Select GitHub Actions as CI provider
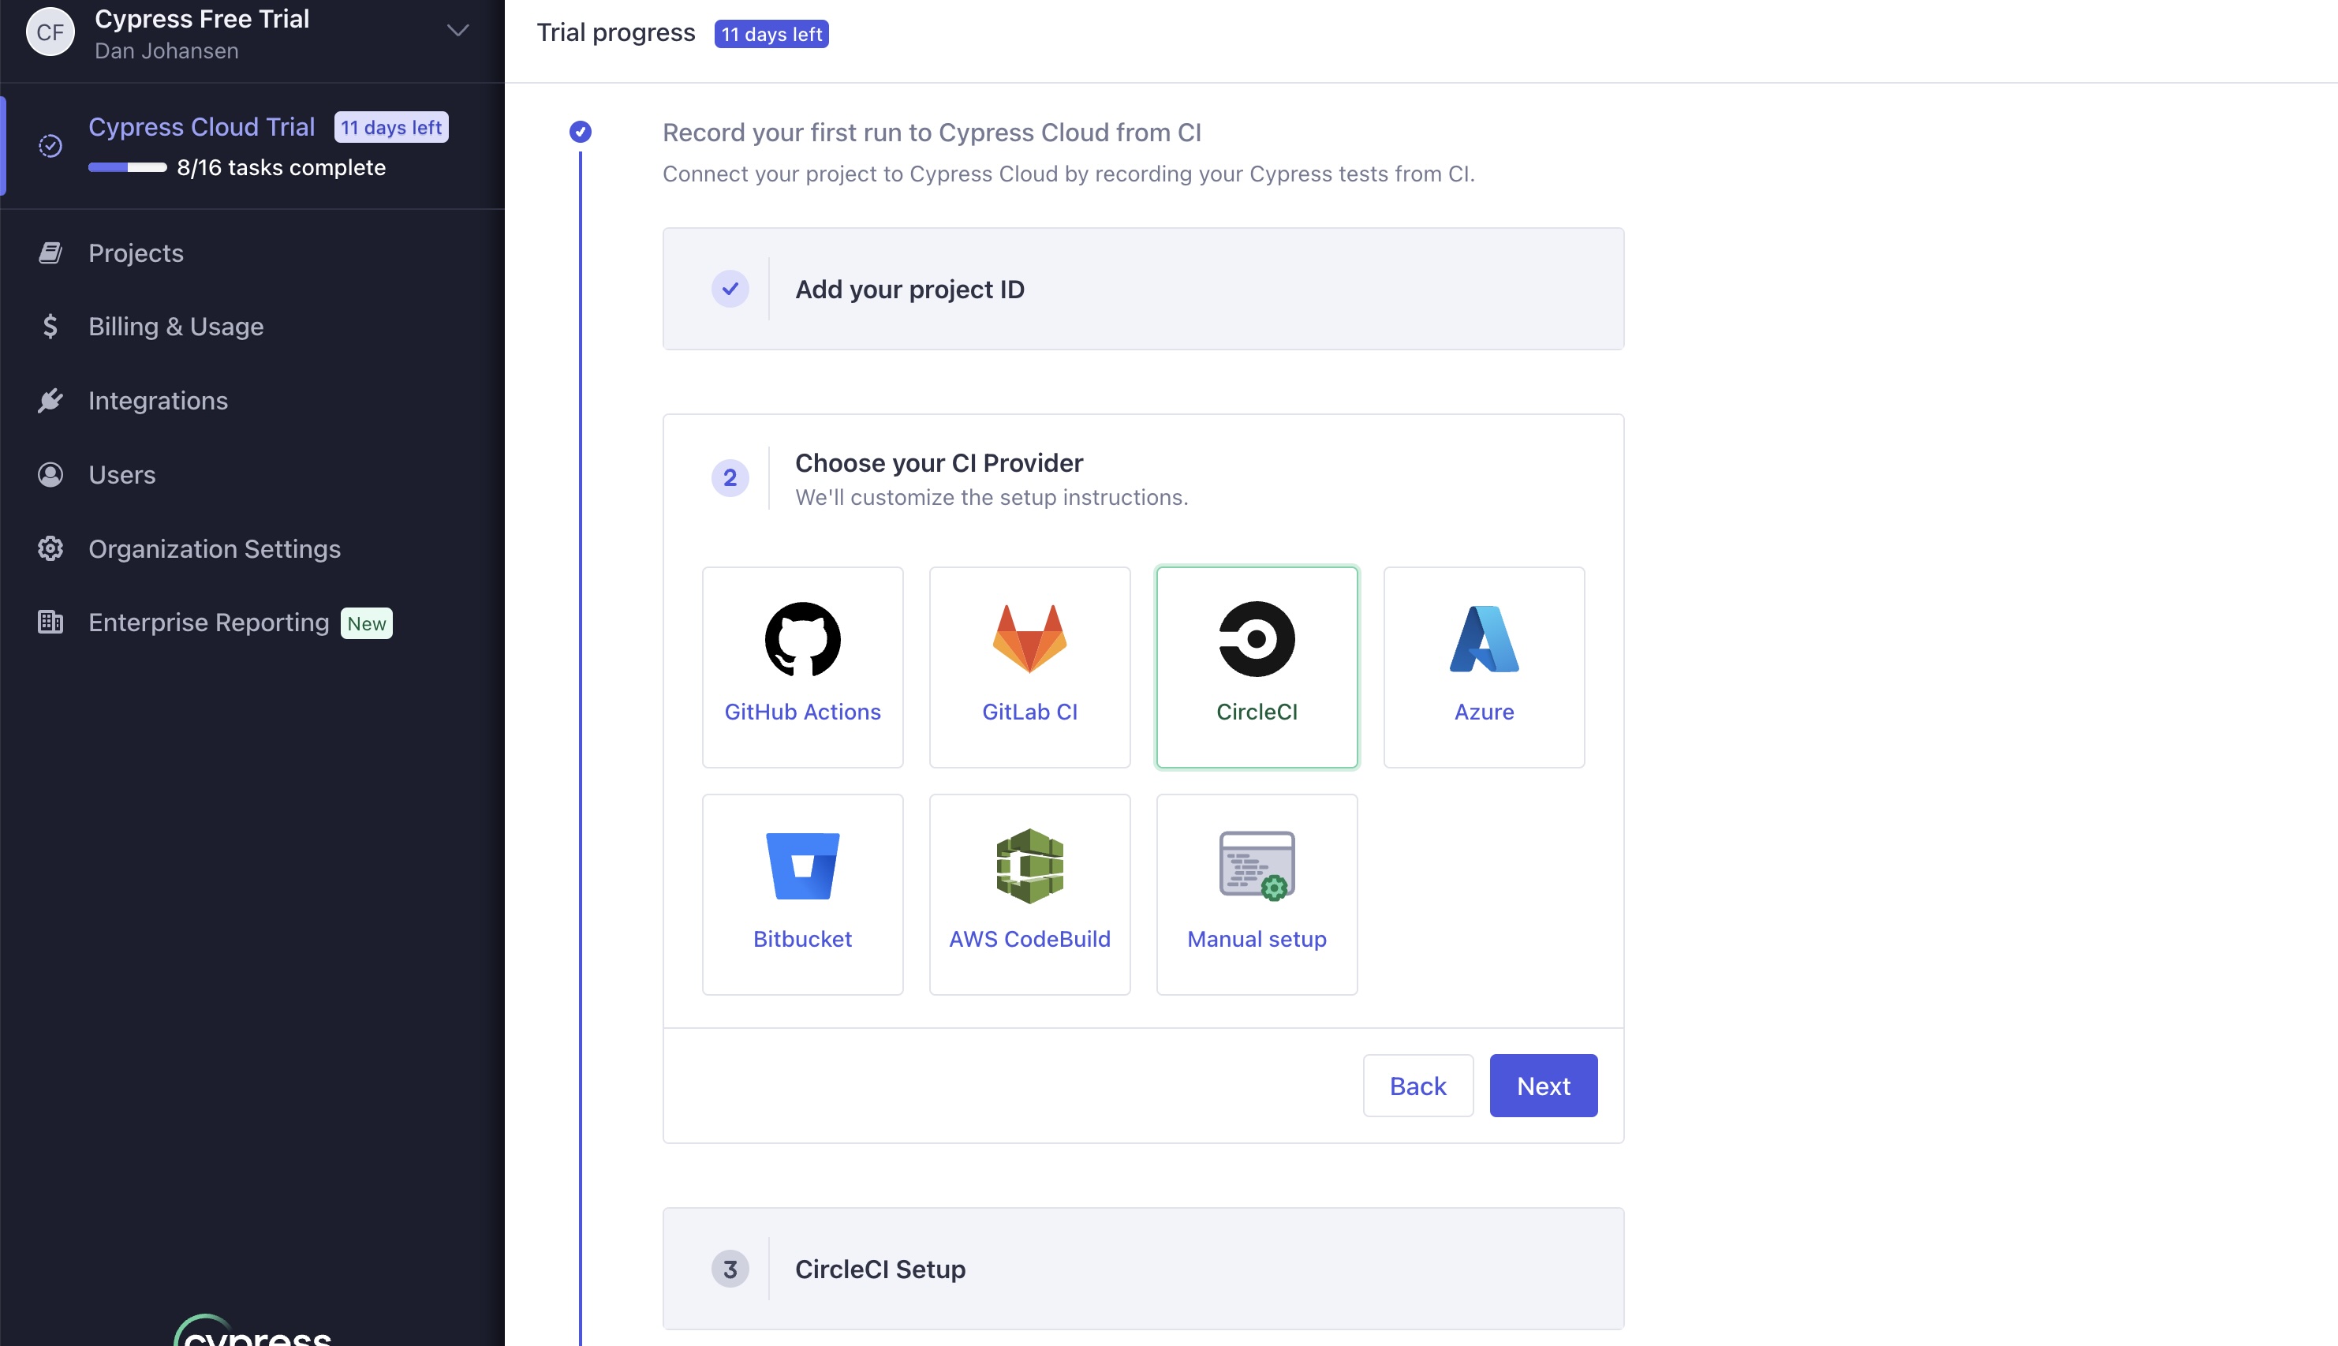The image size is (2338, 1346). point(802,666)
